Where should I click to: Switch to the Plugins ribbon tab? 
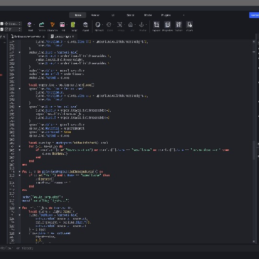[166, 15]
